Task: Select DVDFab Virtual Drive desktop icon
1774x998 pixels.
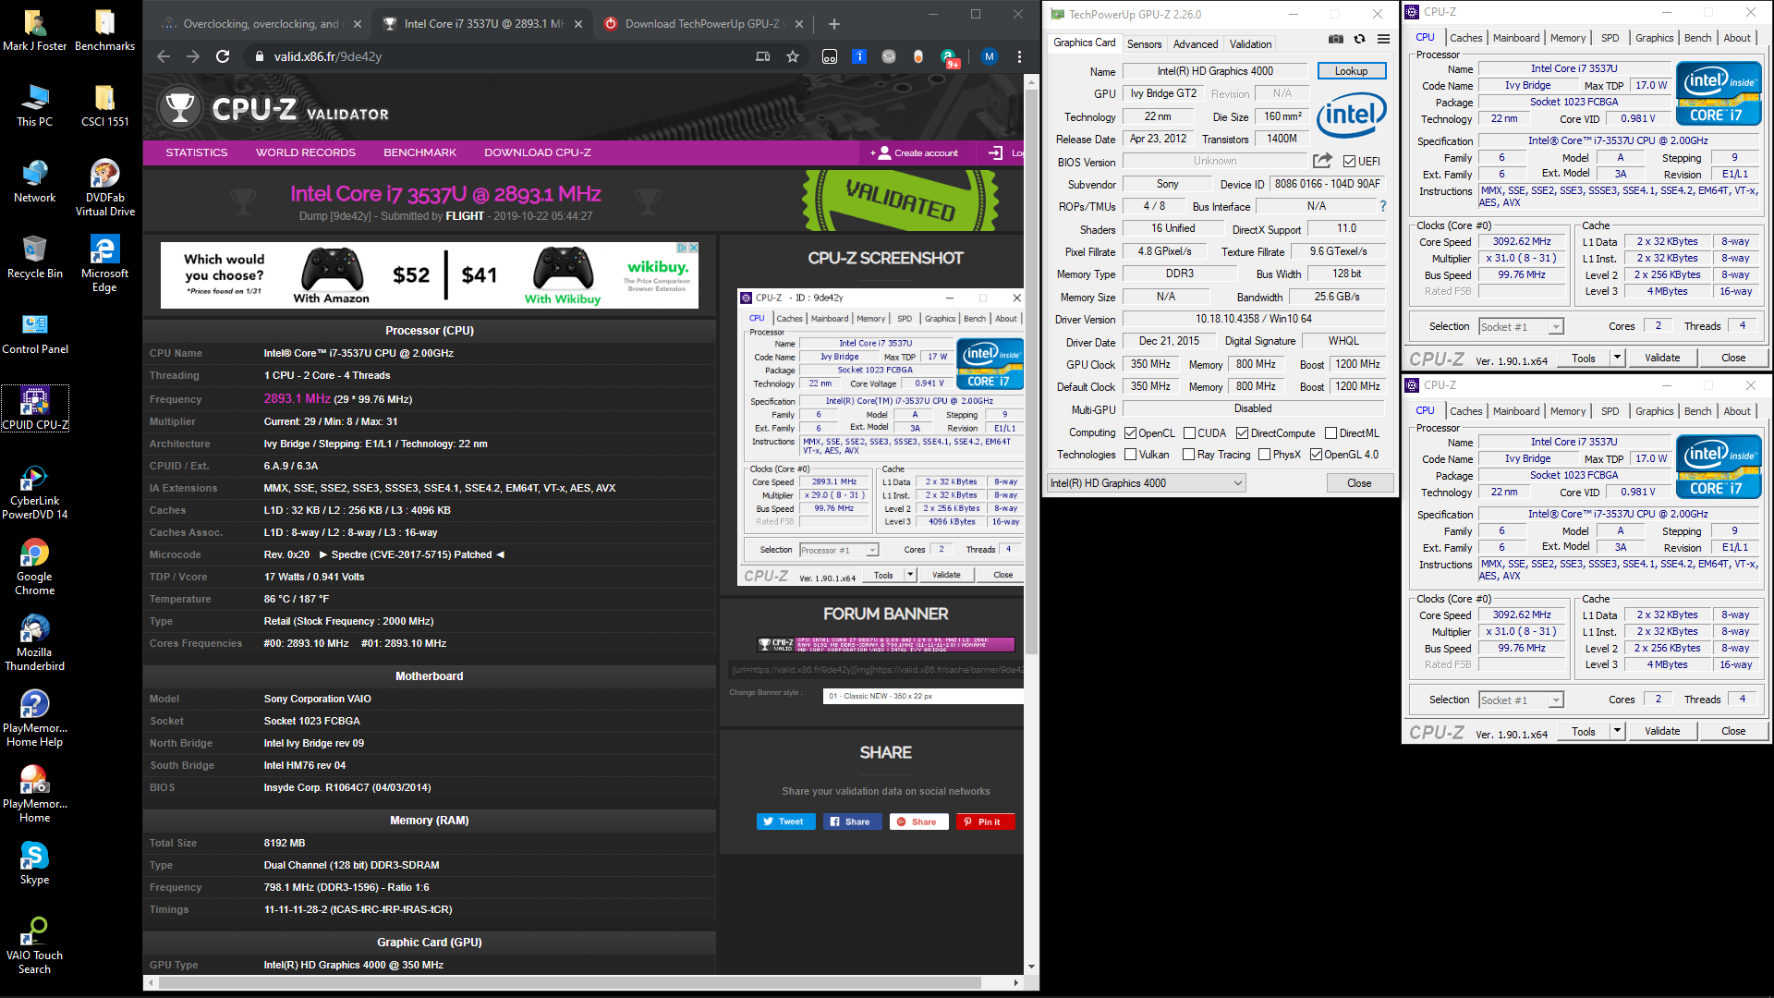Action: click(104, 189)
